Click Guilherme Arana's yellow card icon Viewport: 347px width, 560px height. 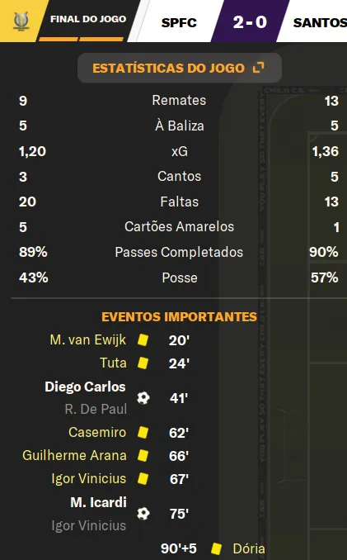click(143, 455)
